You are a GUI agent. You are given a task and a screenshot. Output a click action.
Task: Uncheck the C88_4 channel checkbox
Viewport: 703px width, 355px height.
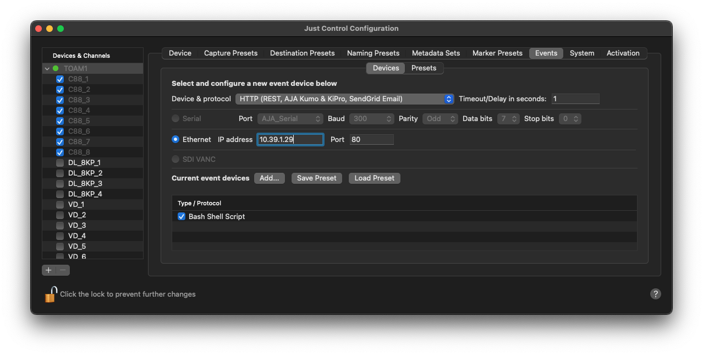(60, 111)
